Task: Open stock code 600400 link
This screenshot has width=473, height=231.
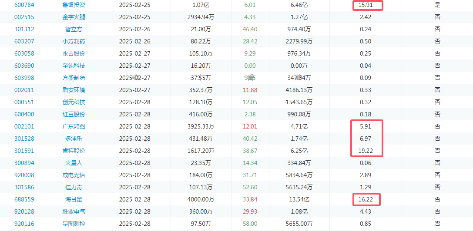Action: point(24,114)
